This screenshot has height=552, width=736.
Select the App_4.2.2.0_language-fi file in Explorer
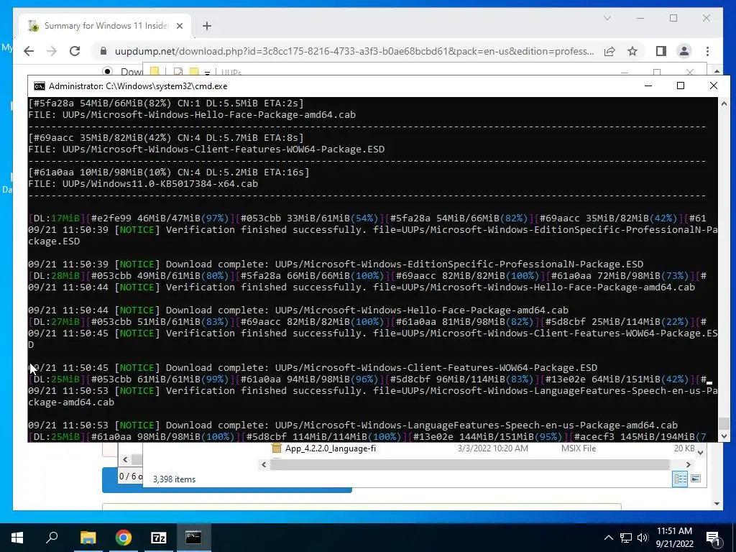[x=331, y=448]
